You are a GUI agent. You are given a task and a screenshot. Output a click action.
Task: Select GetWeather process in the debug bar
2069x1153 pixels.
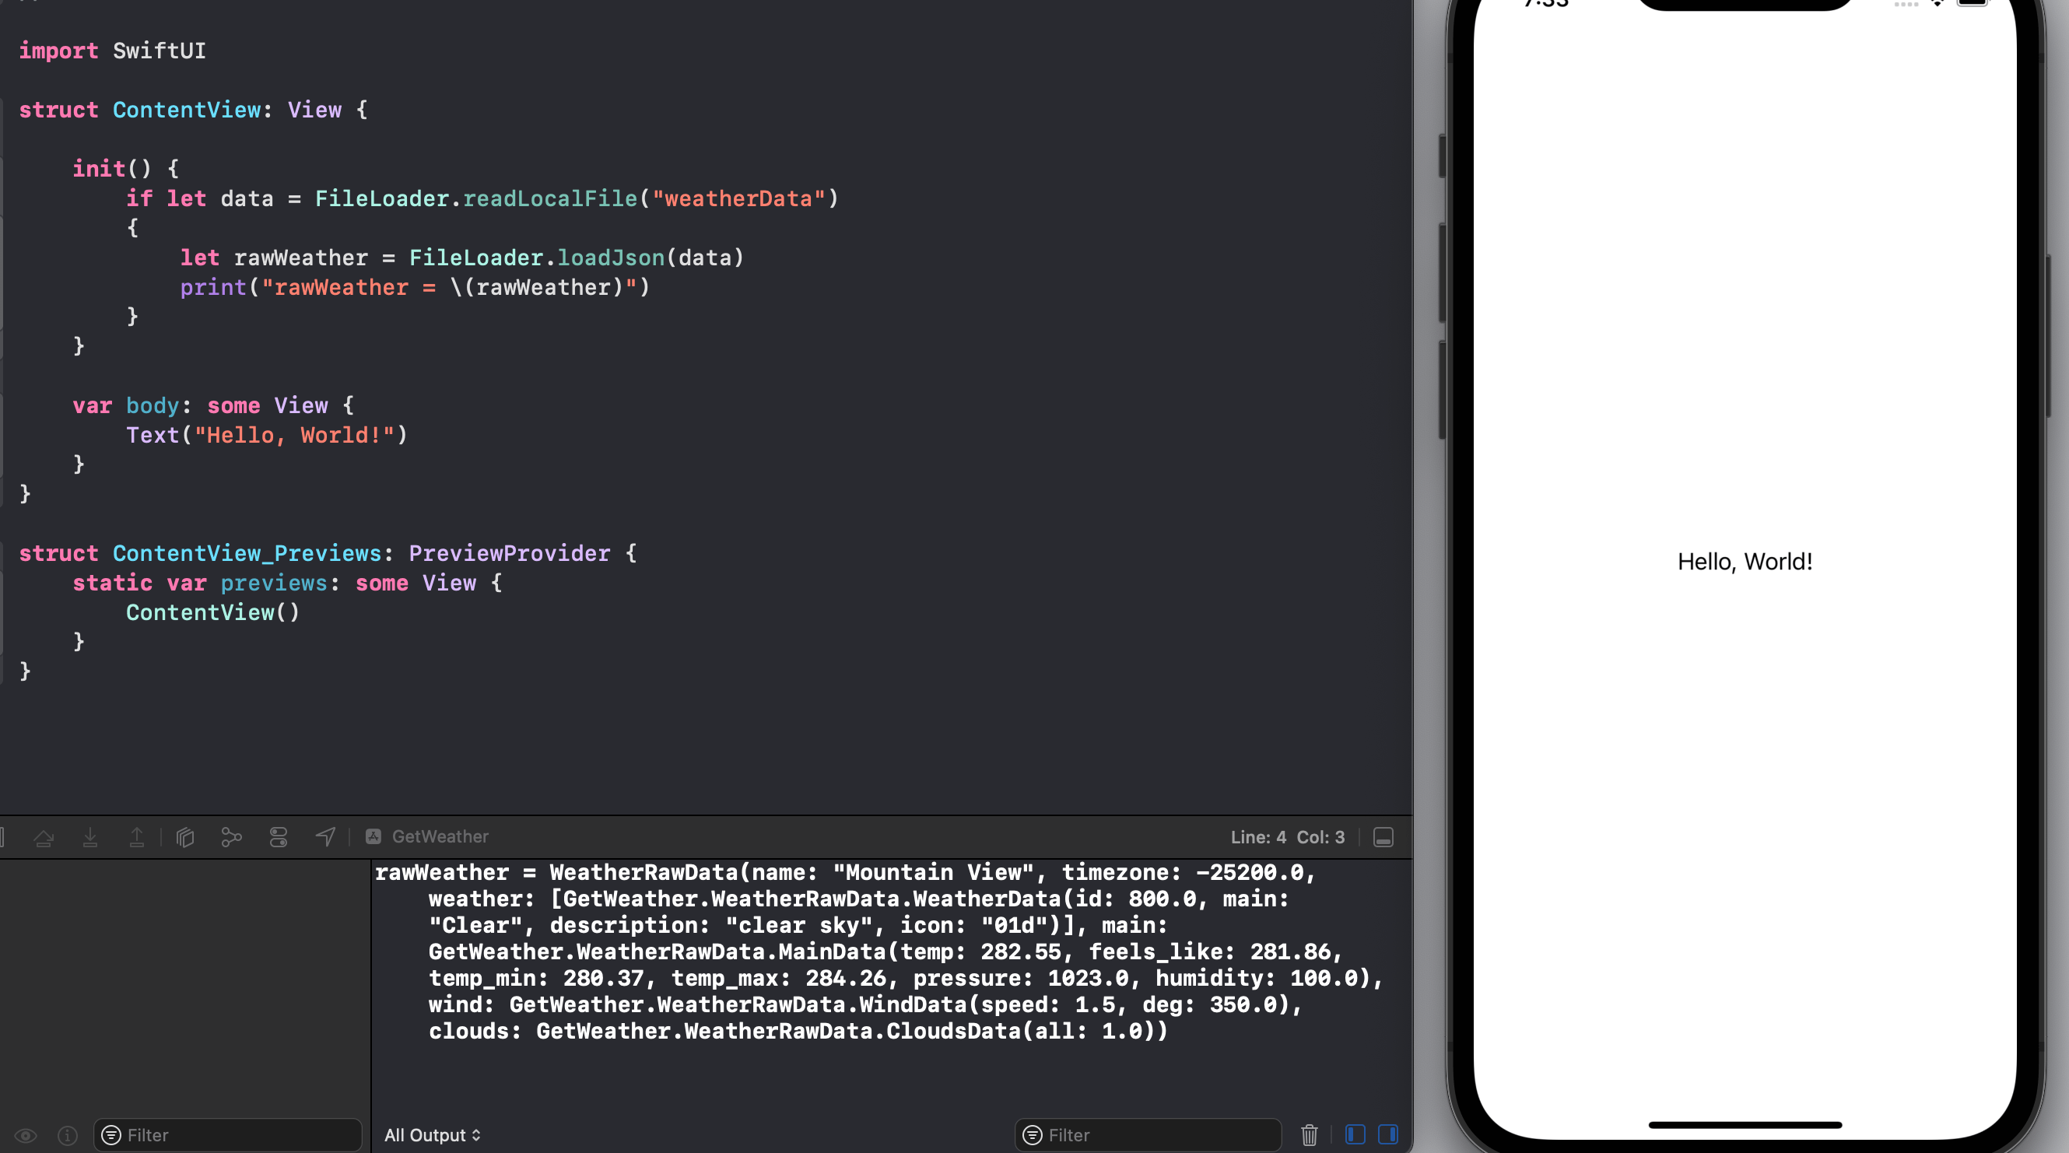point(439,836)
